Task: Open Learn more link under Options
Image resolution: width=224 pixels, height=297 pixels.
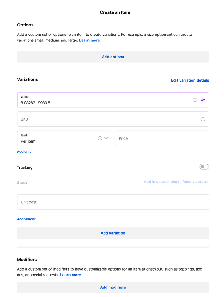Action: [89, 40]
